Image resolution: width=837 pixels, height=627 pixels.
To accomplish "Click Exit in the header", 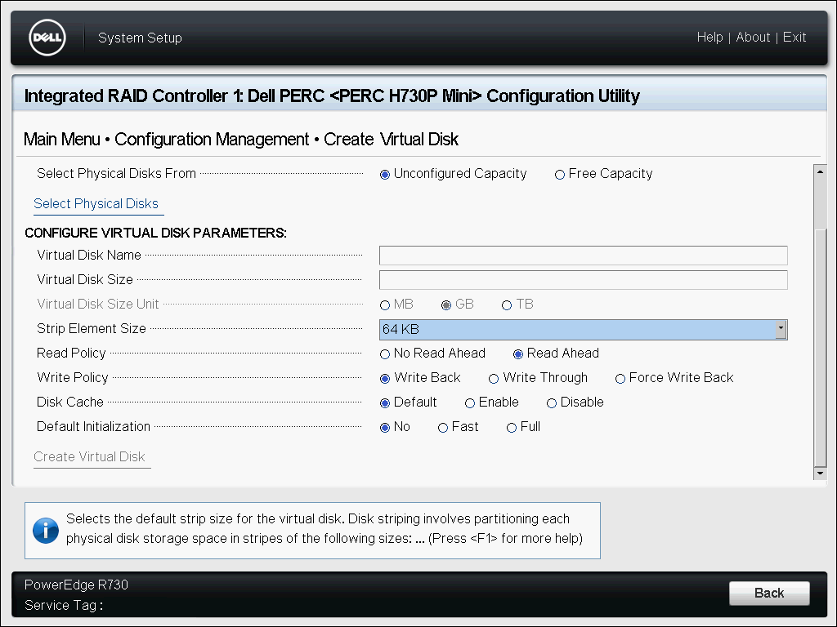I will pos(794,38).
